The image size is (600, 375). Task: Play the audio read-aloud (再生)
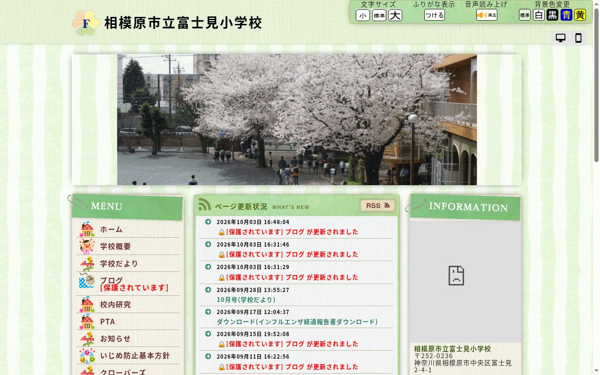[487, 15]
